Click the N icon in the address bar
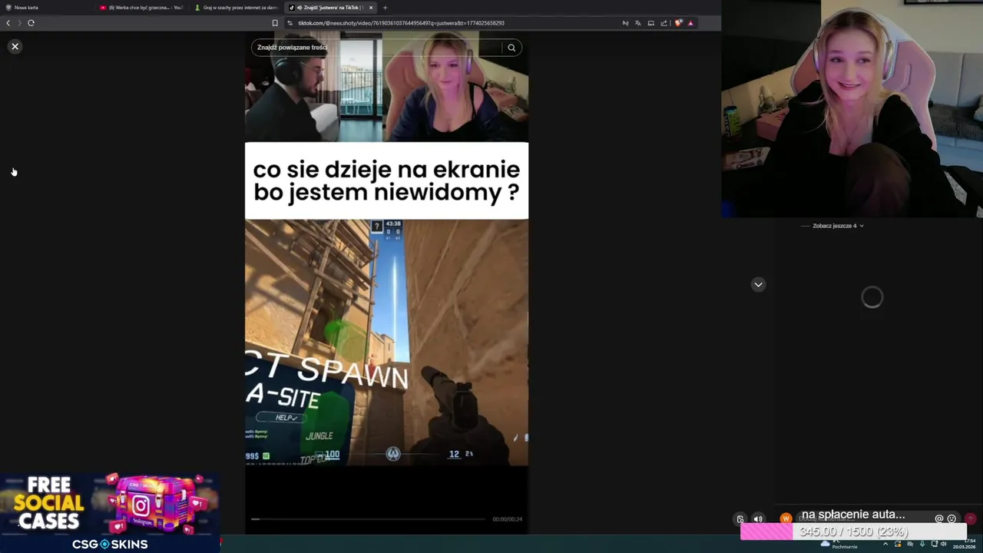This screenshot has width=983, height=553. click(x=625, y=23)
